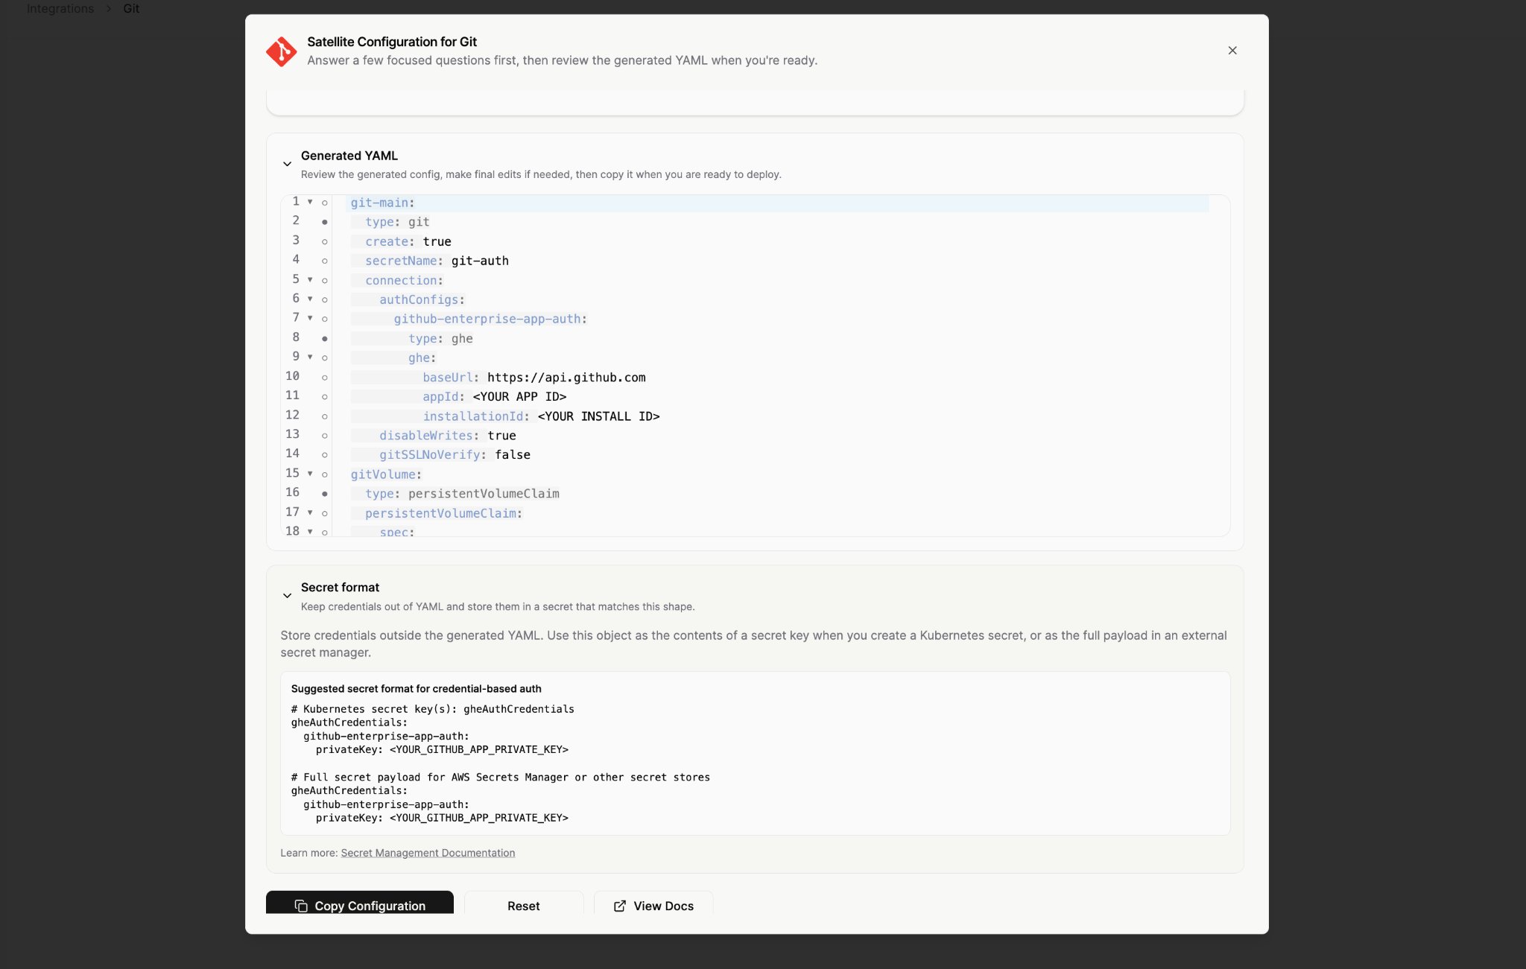This screenshot has width=1526, height=969.
Task: Click the AWS Secrets Manager comment line
Action: tap(500, 777)
